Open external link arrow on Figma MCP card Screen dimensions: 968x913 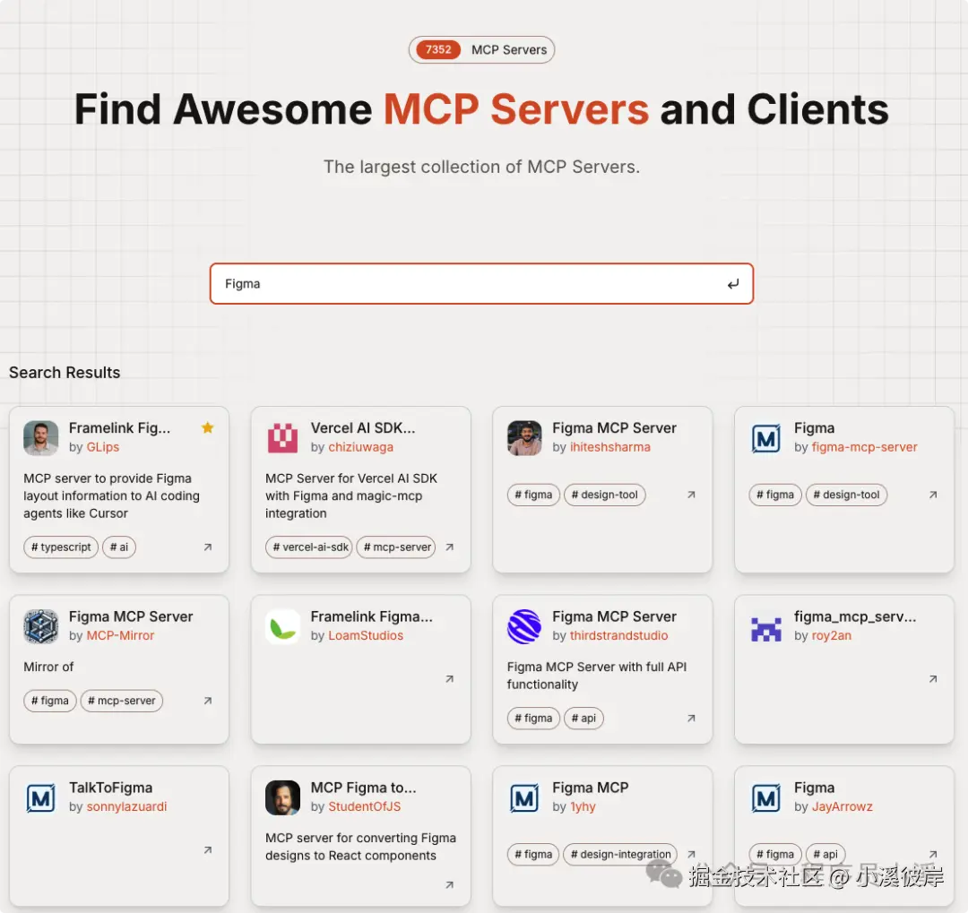pyautogui.click(x=691, y=855)
